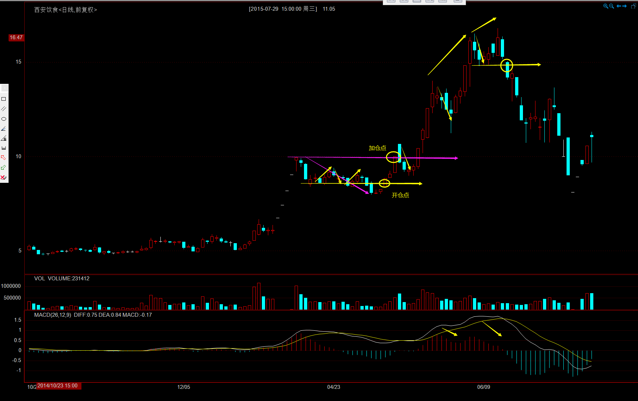Select the red up-arrow marker tool
The width and height of the screenshot is (638, 401).
click(x=4, y=157)
